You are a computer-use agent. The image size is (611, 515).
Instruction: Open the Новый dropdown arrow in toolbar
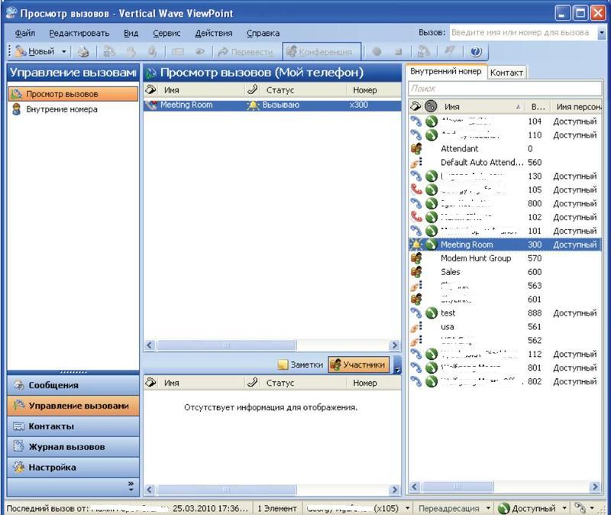coord(64,52)
